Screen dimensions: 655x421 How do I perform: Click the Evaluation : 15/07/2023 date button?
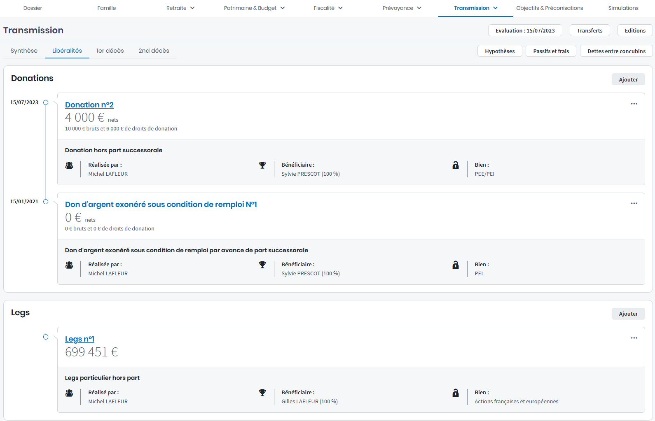click(x=525, y=30)
